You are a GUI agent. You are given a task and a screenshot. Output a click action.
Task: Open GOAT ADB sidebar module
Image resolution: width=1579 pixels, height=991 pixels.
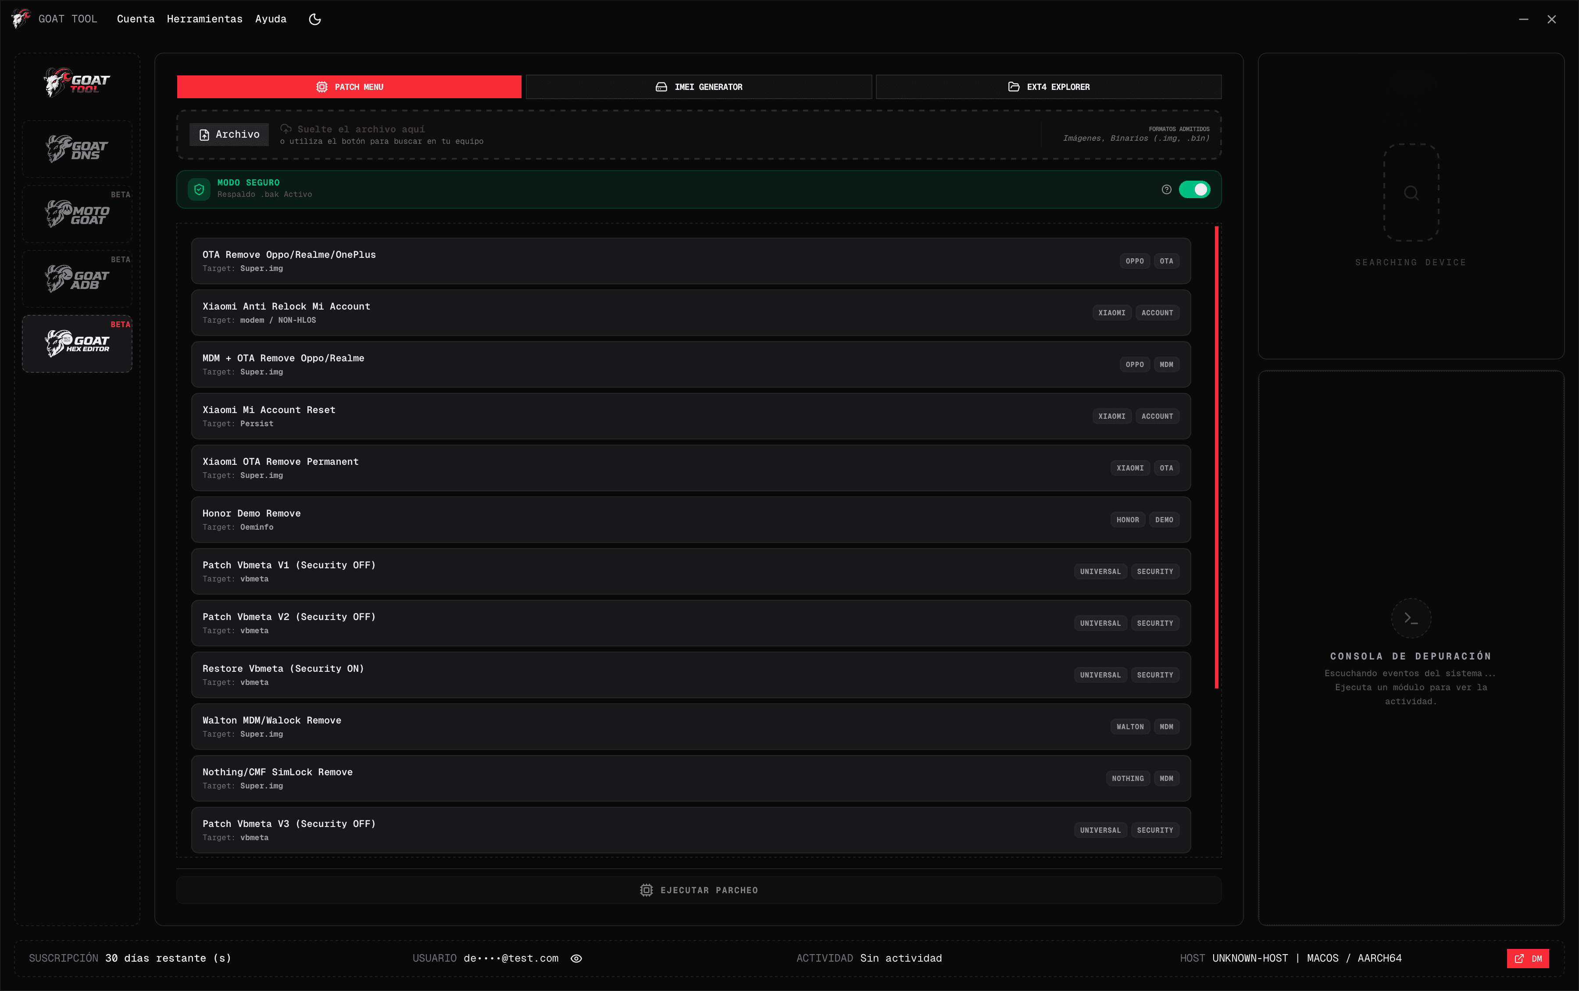(77, 278)
